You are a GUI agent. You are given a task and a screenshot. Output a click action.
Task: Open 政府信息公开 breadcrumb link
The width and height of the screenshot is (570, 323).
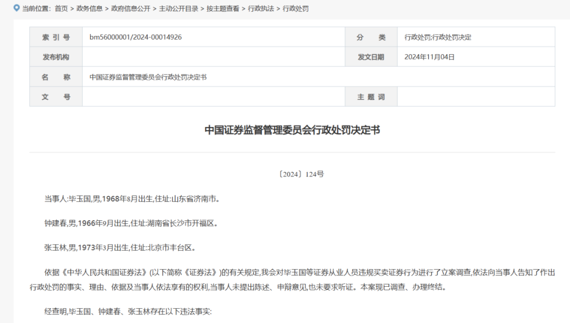click(131, 9)
